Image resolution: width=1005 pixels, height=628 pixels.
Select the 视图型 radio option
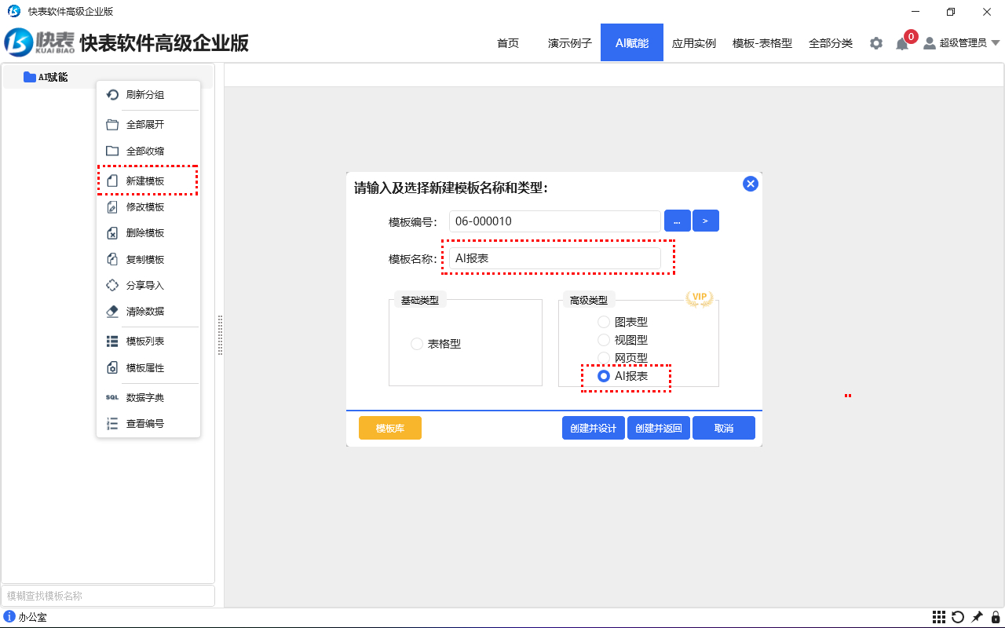point(604,340)
